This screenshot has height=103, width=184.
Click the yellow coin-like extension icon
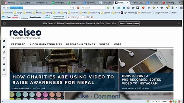153,8
